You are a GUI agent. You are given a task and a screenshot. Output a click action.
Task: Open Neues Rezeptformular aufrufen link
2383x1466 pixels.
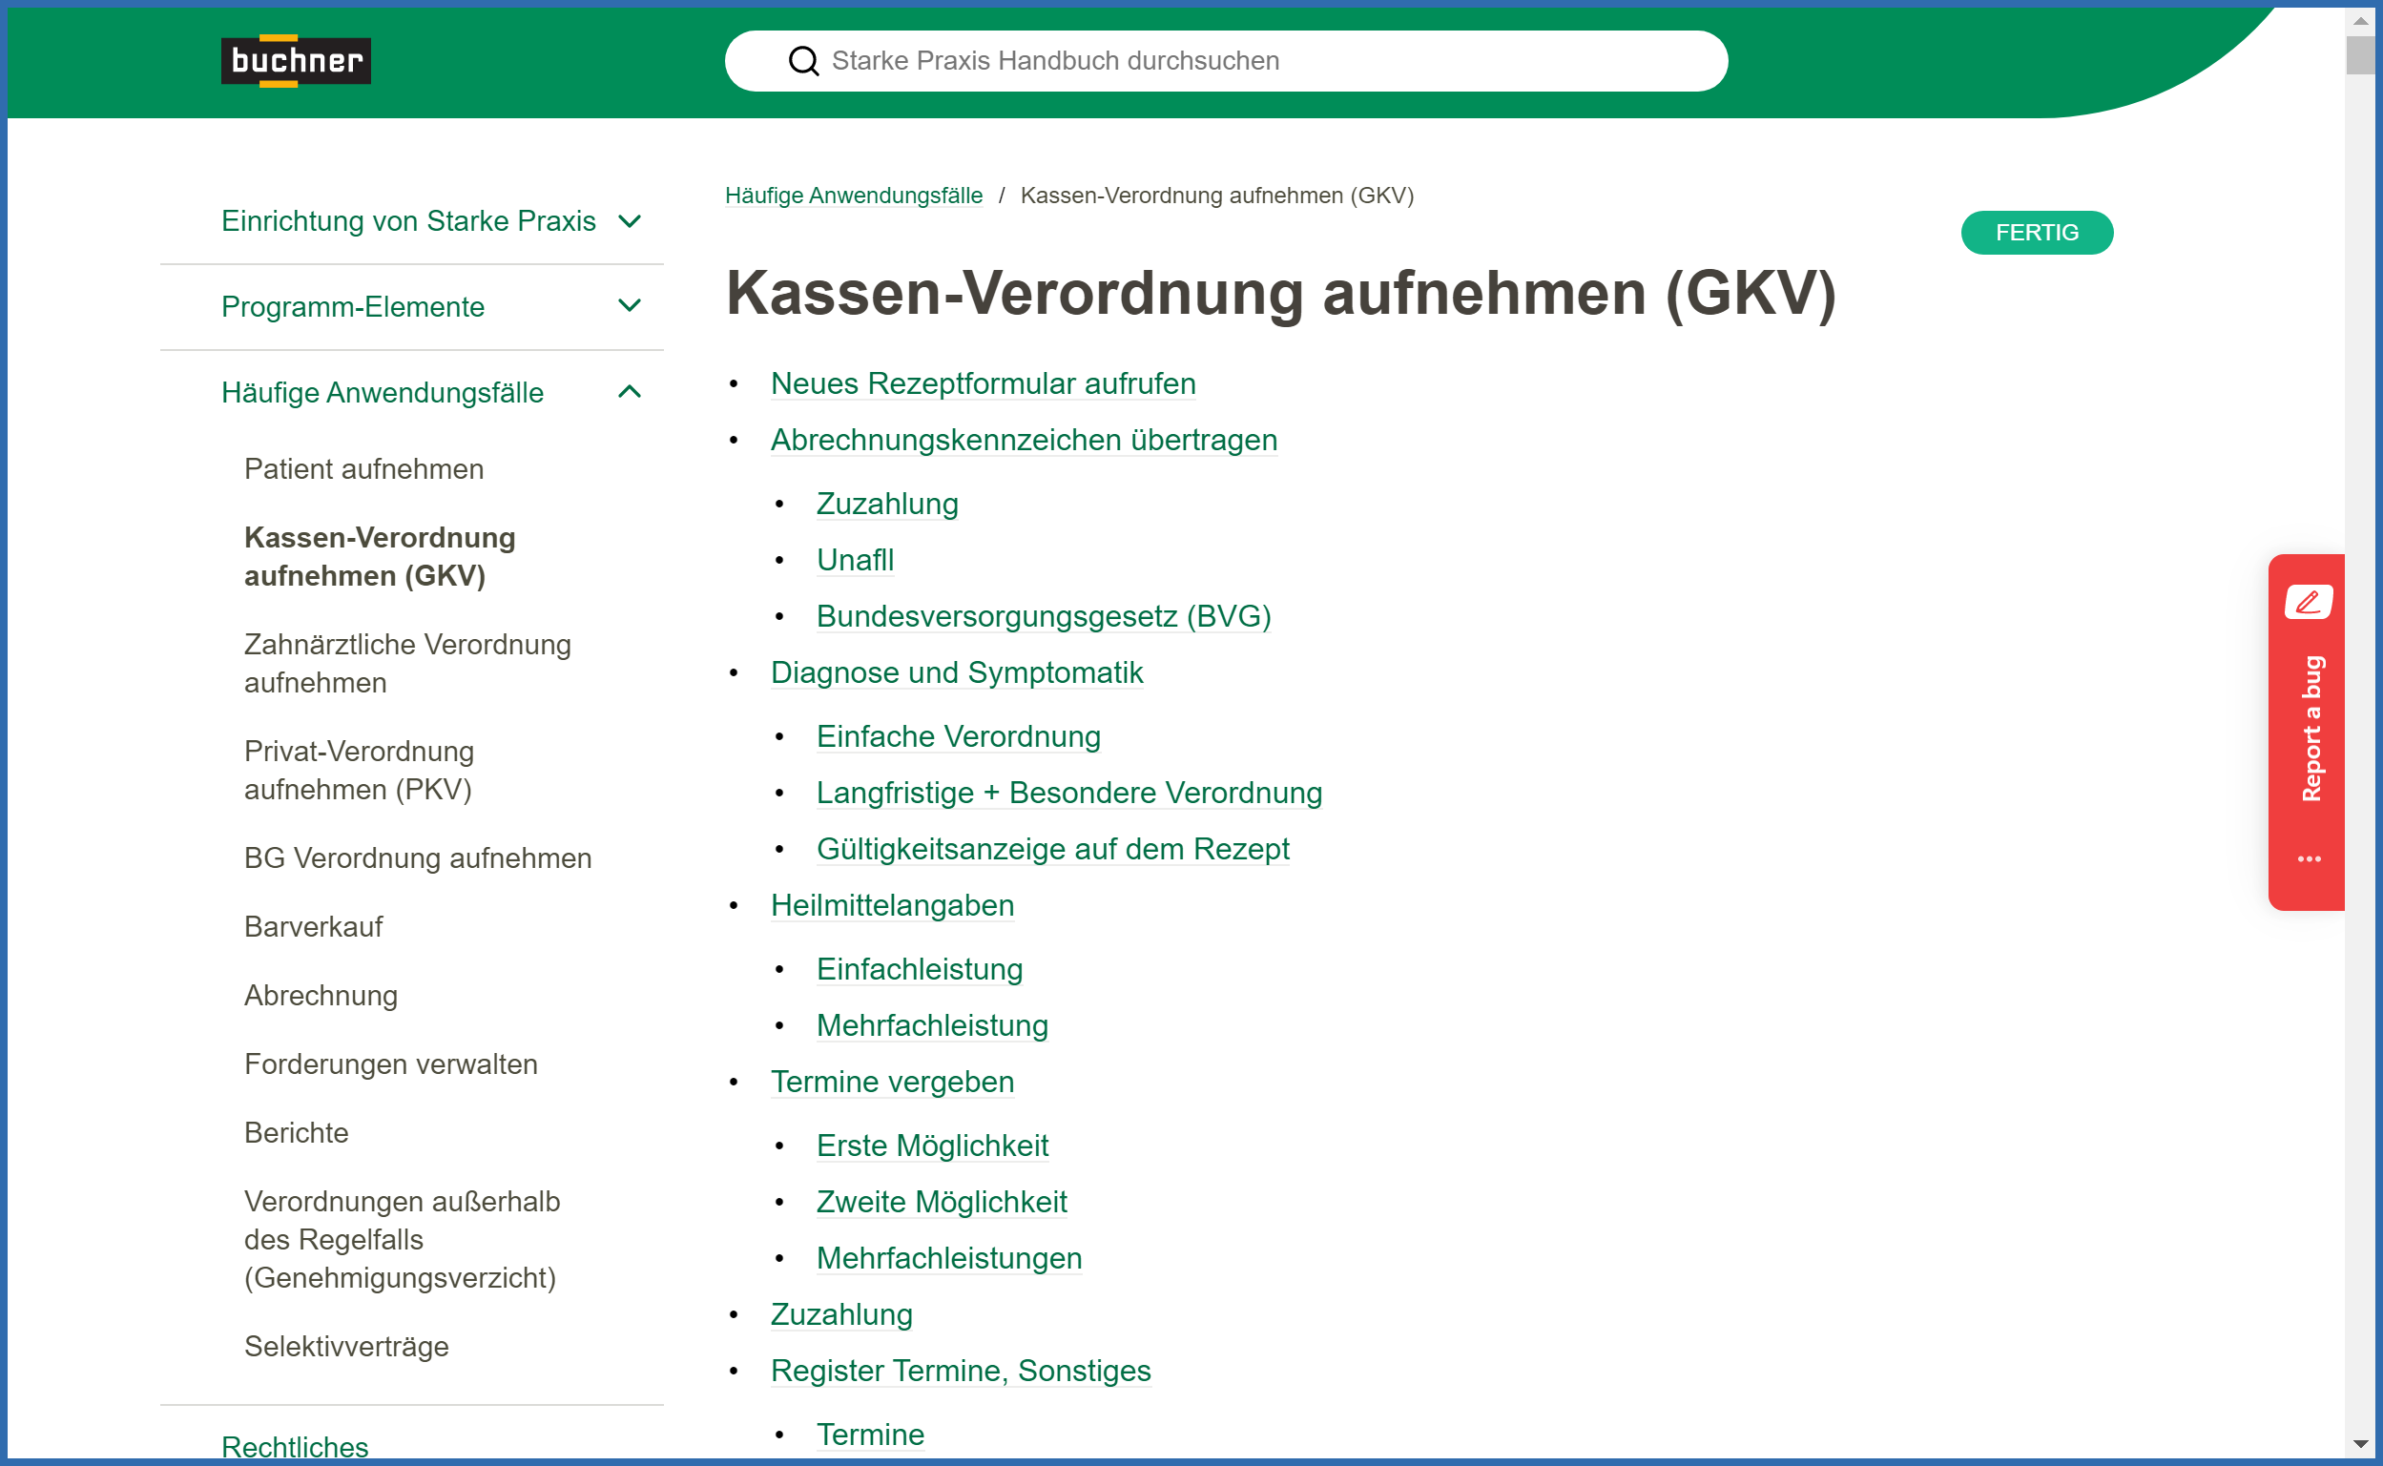(982, 383)
